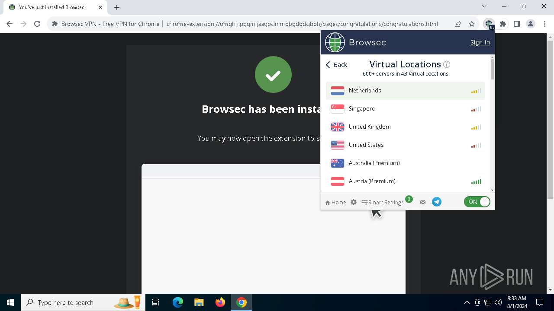Toggle the Chrome side panel icon
The height and width of the screenshot is (311, 554).
coord(516,24)
